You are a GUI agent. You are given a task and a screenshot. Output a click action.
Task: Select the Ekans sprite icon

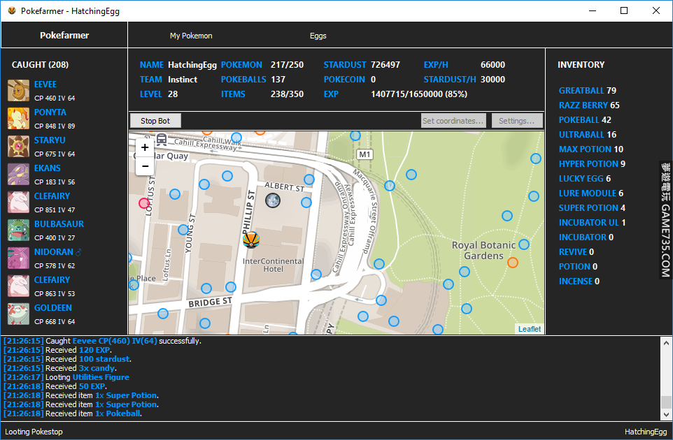point(18,175)
